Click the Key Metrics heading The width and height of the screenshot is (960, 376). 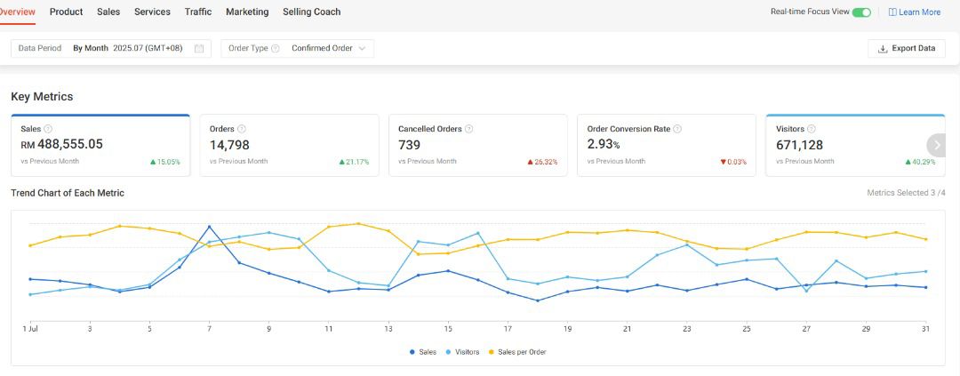point(42,97)
